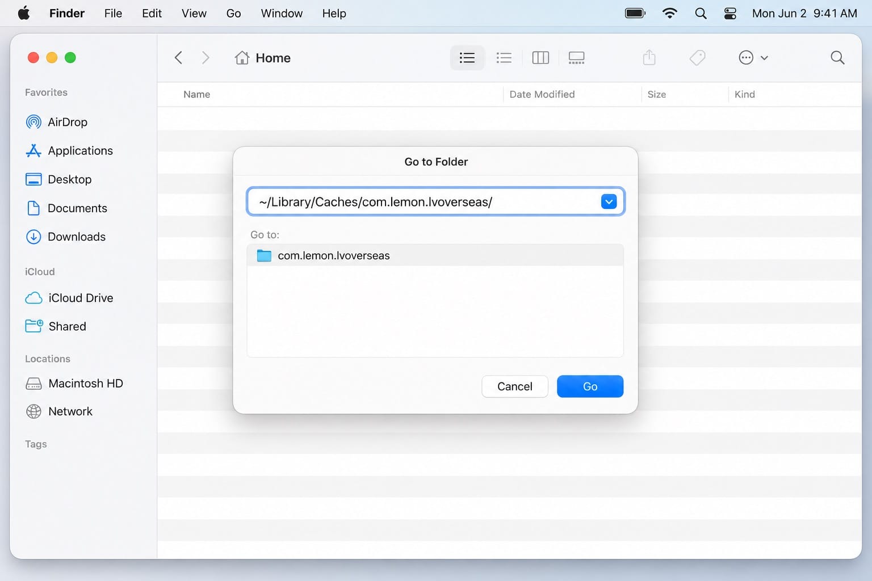This screenshot has width=872, height=581.
Task: Click the Tags toolbar icon
Action: pos(697,57)
